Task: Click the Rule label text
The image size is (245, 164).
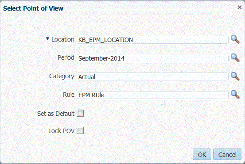Action: [x=69, y=95]
